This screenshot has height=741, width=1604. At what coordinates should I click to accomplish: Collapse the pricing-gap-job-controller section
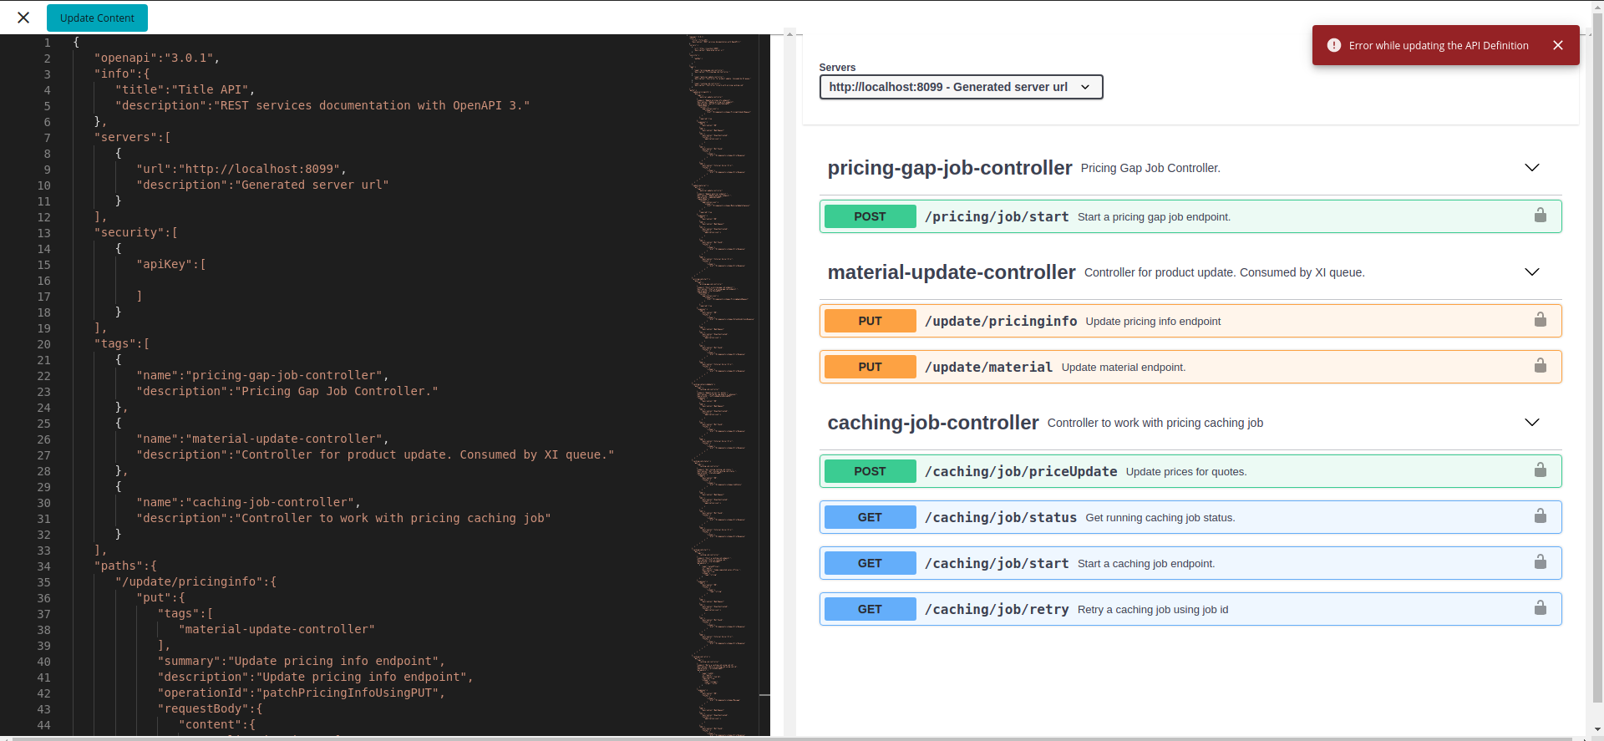1532,168
